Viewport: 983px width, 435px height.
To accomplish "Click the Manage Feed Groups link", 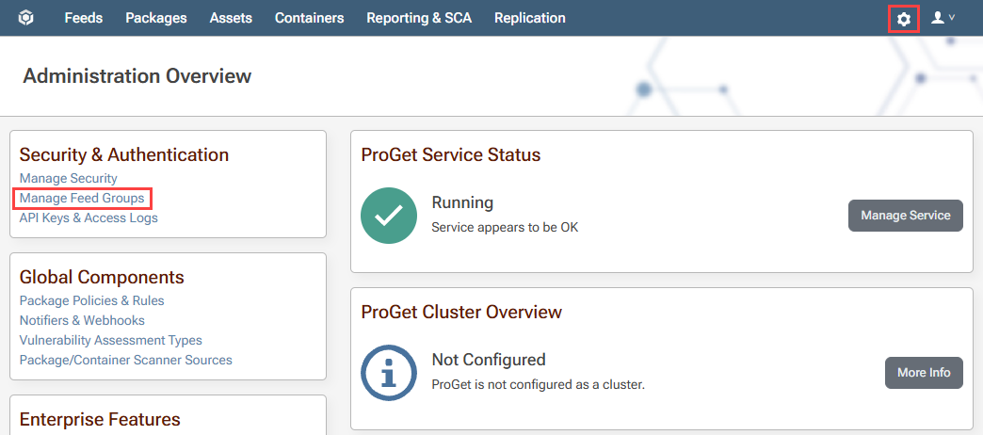I will 82,199.
